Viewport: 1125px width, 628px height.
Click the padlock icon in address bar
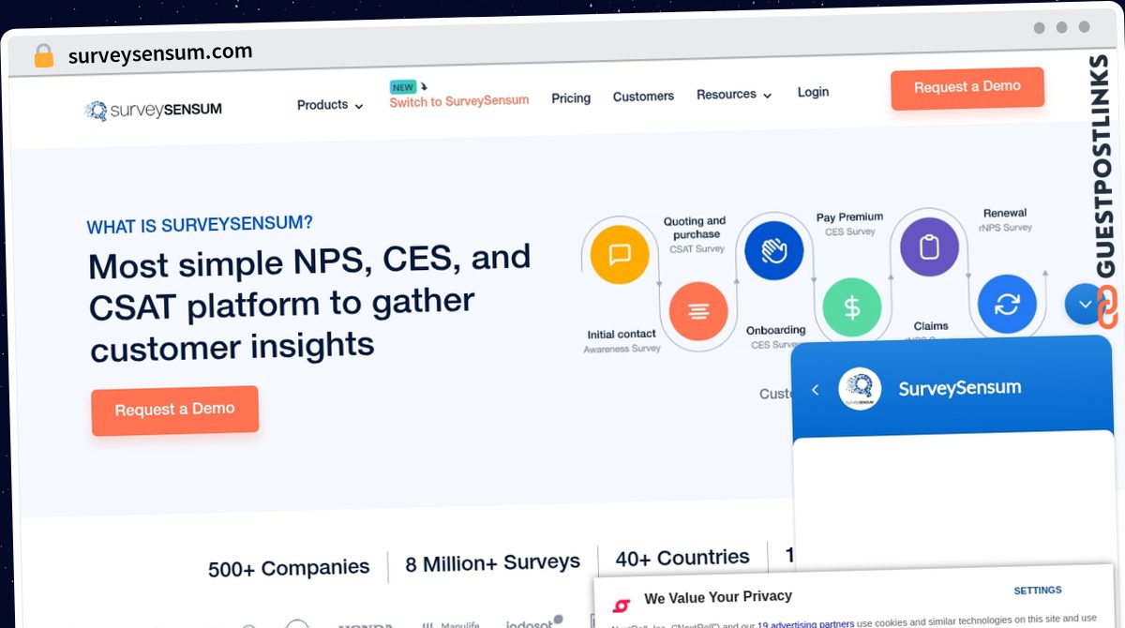[x=43, y=56]
